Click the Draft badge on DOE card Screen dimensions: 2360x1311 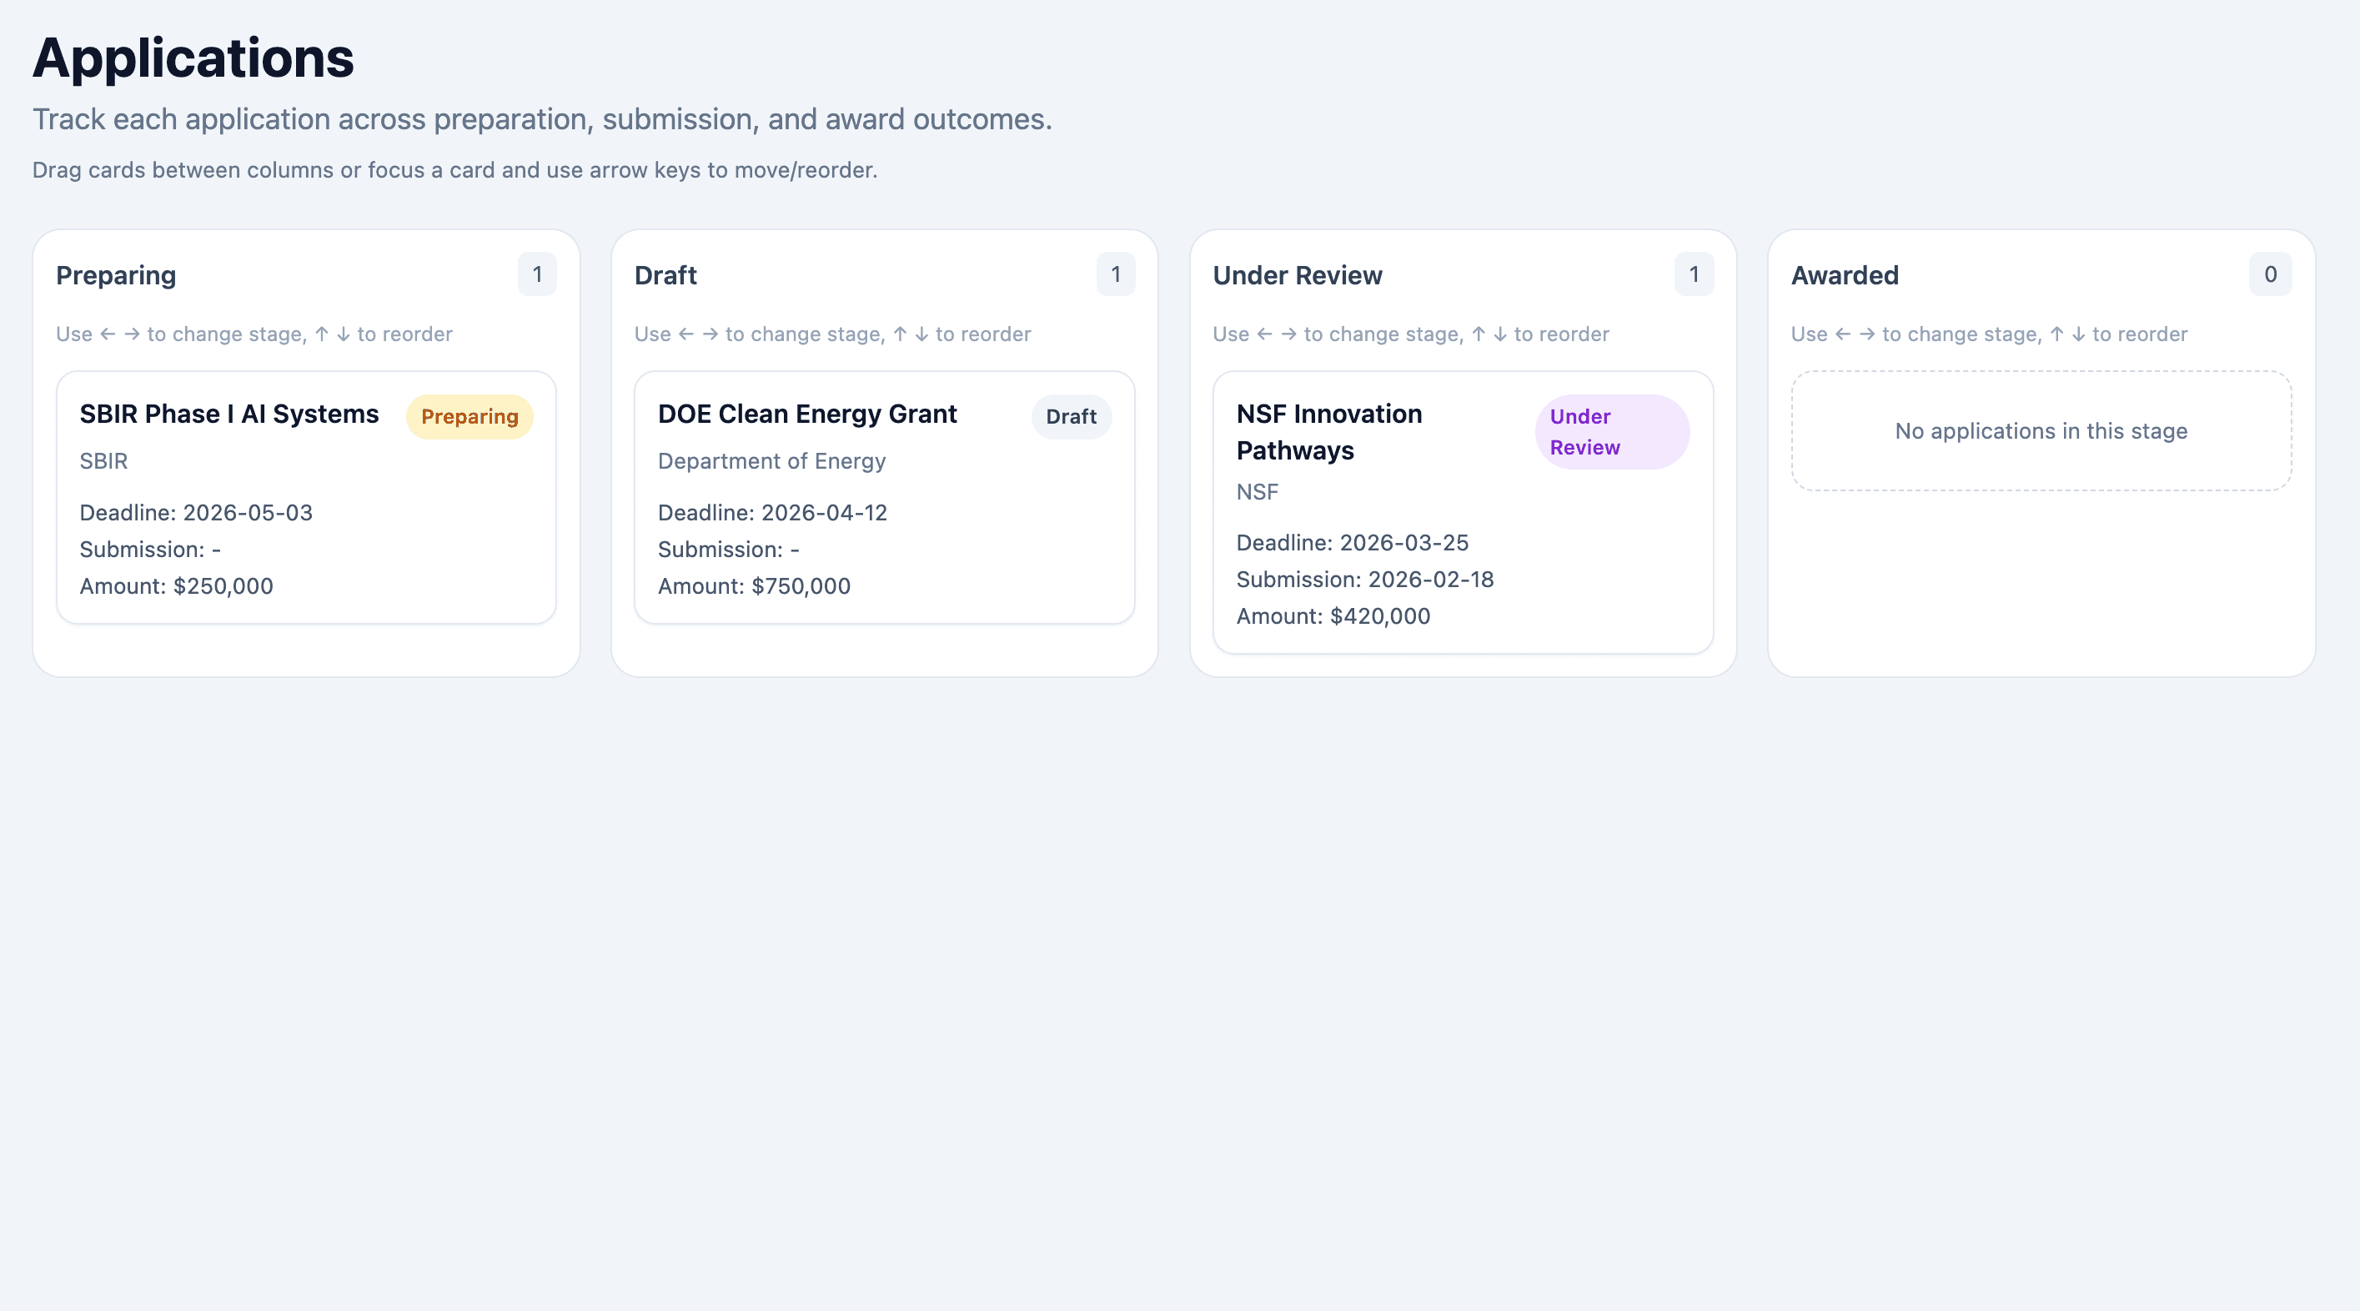[1071, 416]
